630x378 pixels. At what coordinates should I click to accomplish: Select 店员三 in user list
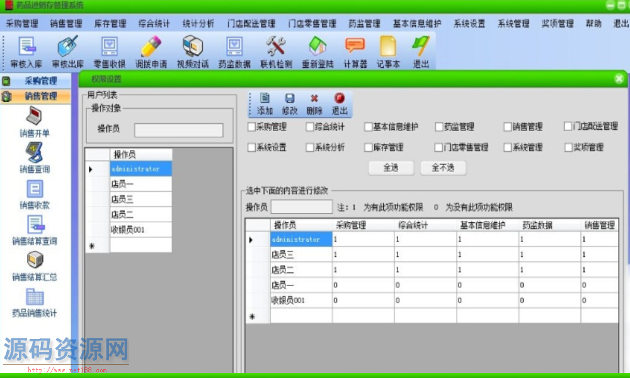(x=140, y=199)
